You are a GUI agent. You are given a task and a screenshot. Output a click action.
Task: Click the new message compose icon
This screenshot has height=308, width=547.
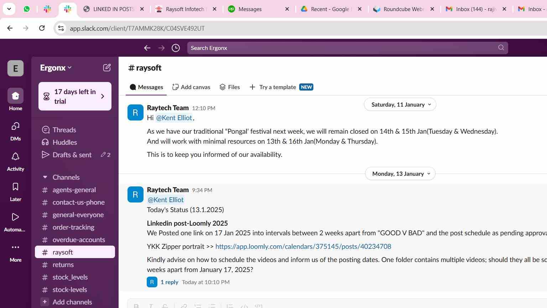(x=107, y=68)
